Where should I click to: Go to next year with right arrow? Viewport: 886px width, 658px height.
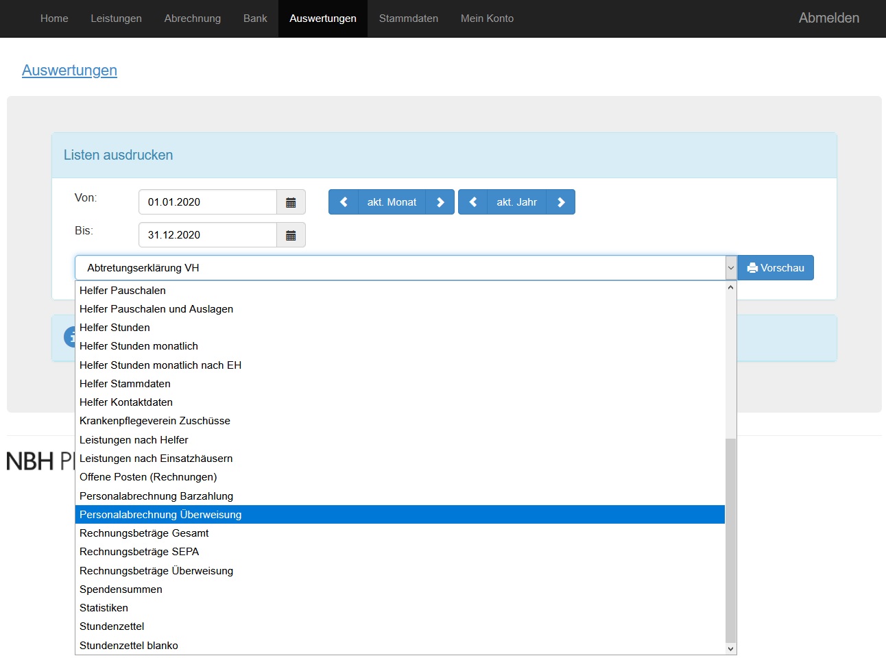(x=561, y=202)
